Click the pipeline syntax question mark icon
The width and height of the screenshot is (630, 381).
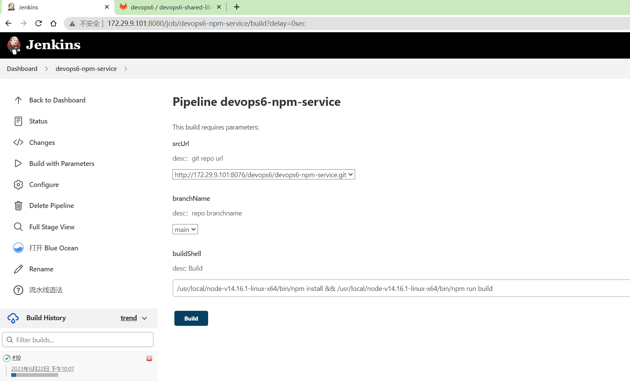click(18, 290)
